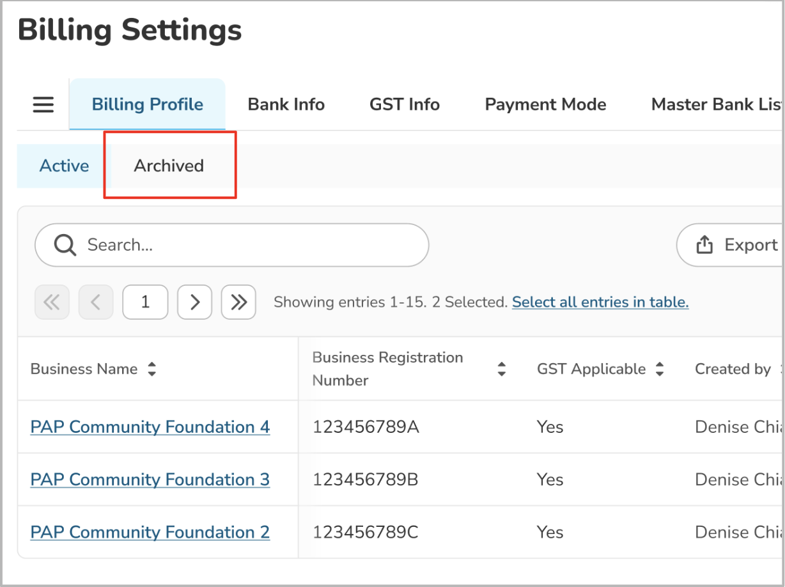
Task: Click into the Search input field
Action: click(249, 245)
